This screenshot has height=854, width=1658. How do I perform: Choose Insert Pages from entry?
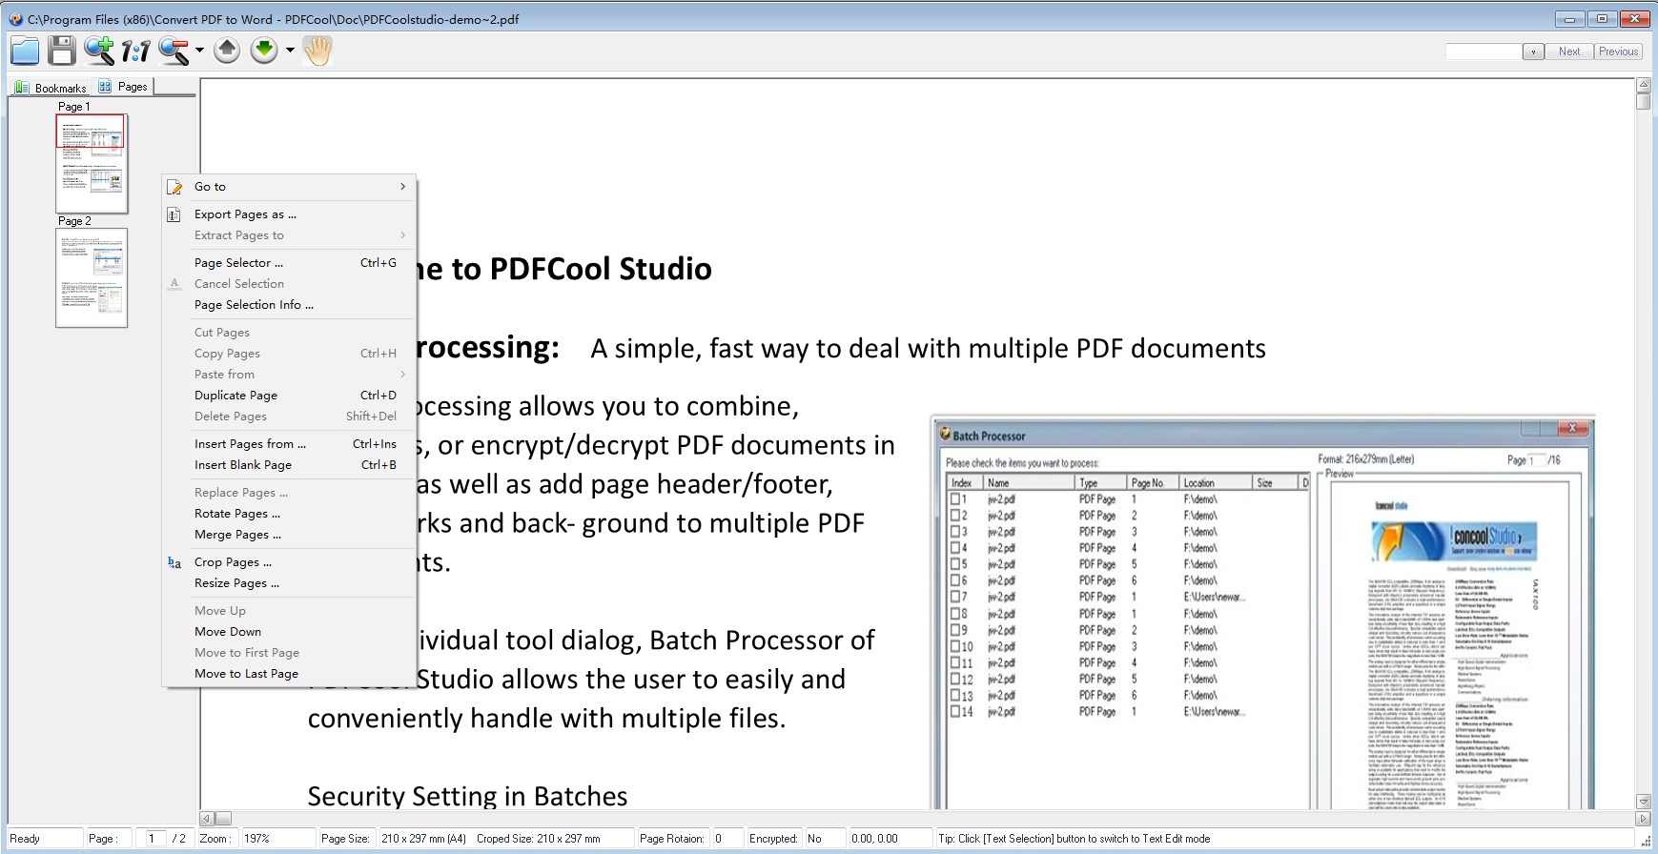click(x=289, y=444)
